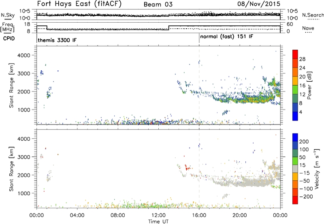Click the 28 label on power colorbar
Screen dimensions: 324x224
(302, 59)
